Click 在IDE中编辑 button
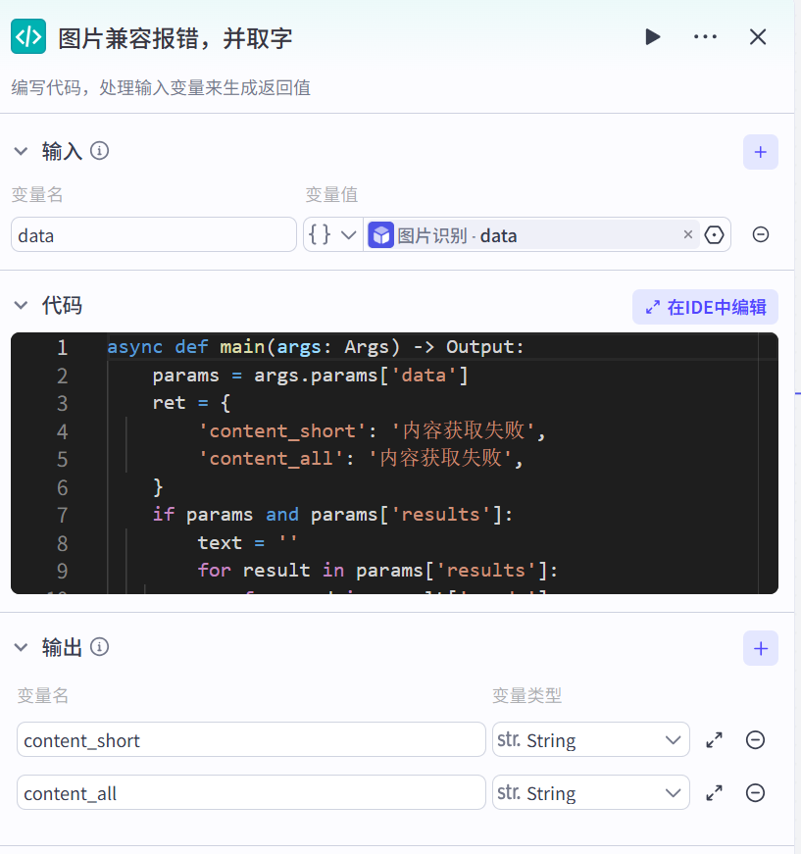Screen dimensions: 801x854 (705, 307)
